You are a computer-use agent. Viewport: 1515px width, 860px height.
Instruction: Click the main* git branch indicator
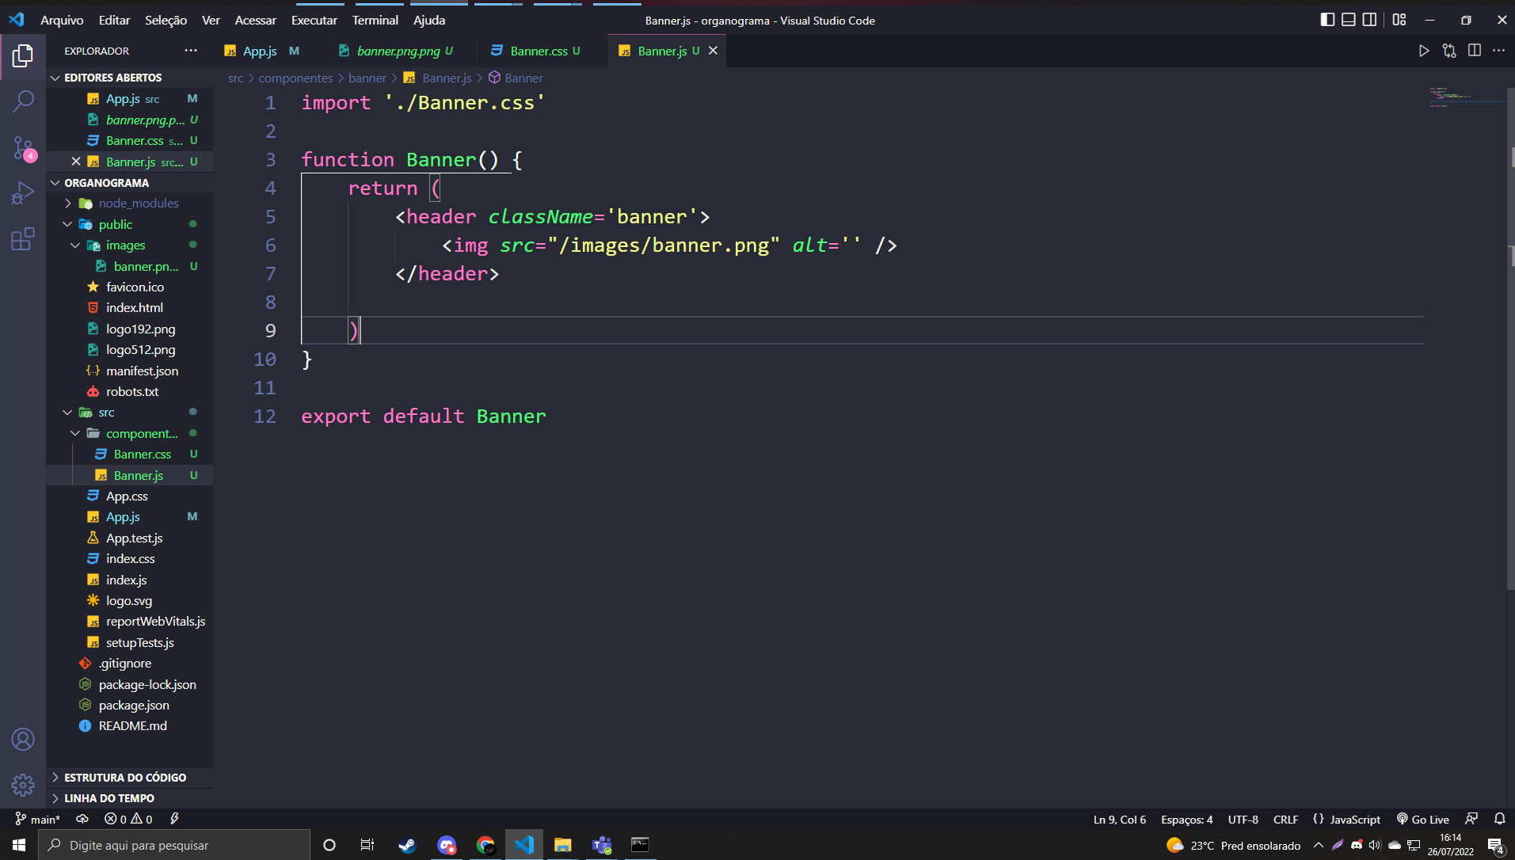pos(38,819)
